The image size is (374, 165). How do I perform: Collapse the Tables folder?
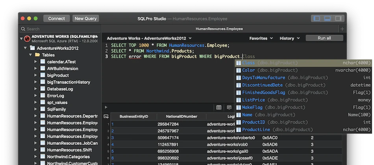[31, 55]
